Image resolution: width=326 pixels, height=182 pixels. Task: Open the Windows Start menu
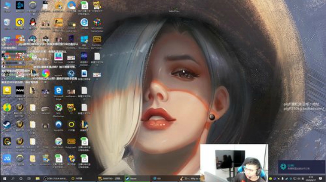click(5, 178)
